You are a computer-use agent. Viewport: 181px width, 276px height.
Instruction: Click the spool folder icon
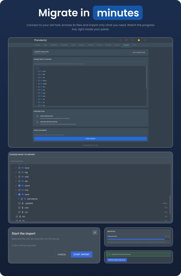click(23, 186)
